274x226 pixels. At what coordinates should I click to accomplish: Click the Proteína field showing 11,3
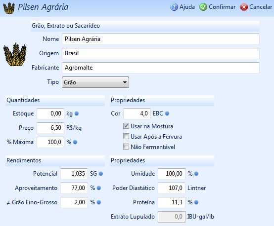tap(172, 202)
